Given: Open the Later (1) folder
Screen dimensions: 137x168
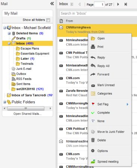Looking at the screenshot, I should point(27,58).
